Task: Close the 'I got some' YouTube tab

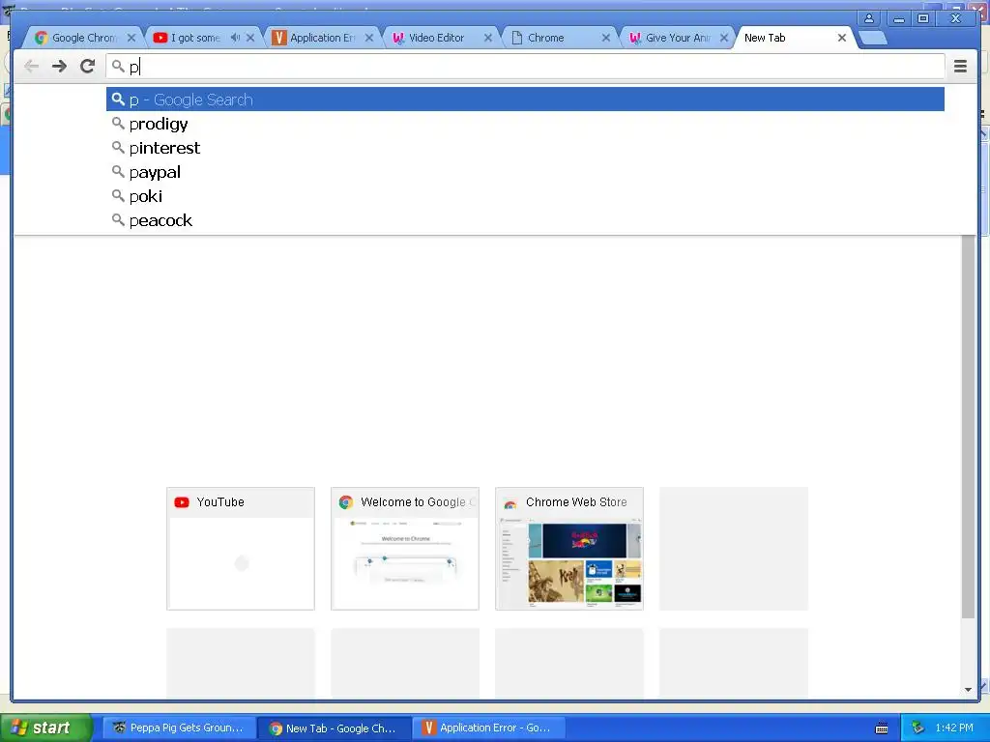Action: click(x=250, y=38)
